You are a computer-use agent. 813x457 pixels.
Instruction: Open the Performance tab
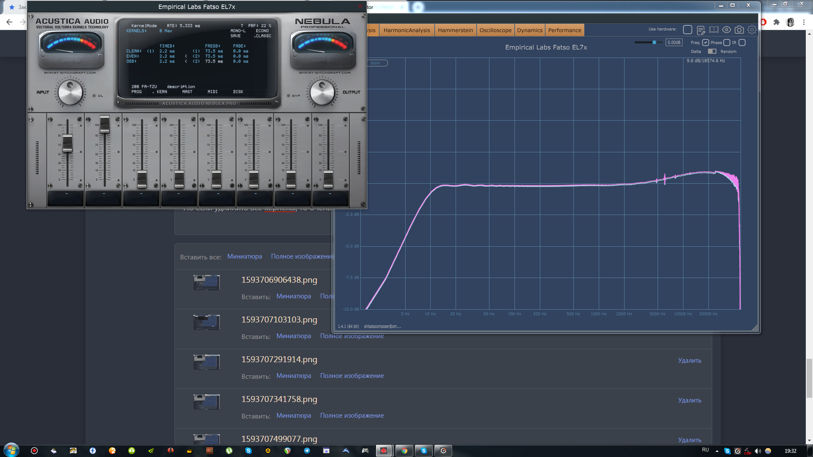pos(564,30)
